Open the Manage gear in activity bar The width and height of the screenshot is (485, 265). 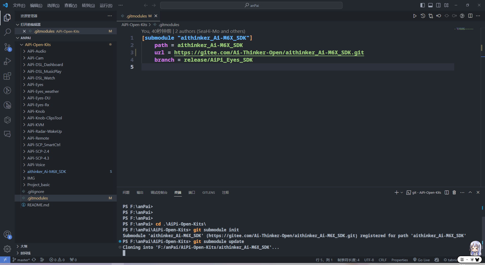coord(7,249)
